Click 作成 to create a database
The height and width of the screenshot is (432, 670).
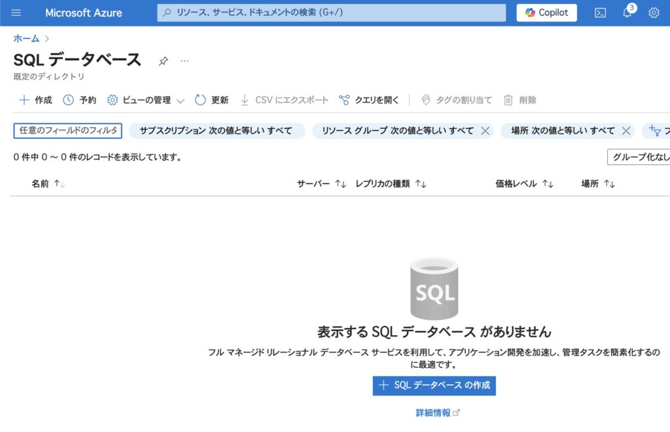coord(35,100)
